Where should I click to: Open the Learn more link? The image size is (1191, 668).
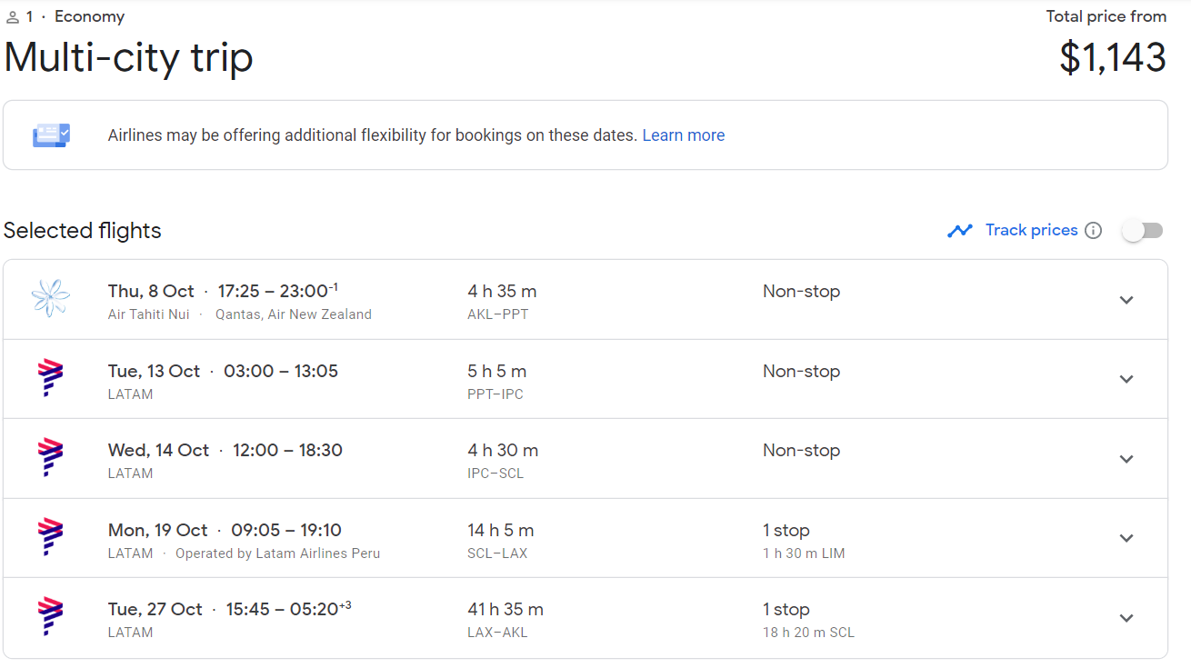pyautogui.click(x=684, y=135)
